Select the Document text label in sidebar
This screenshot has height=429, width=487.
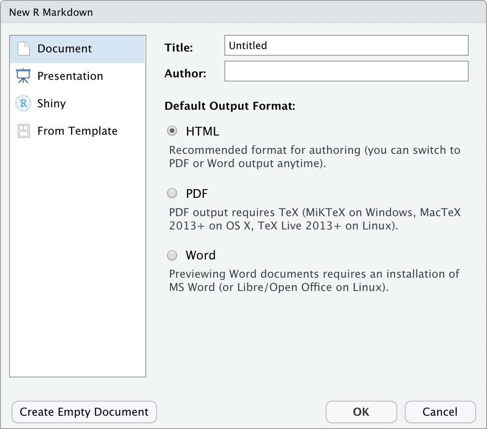[64, 49]
